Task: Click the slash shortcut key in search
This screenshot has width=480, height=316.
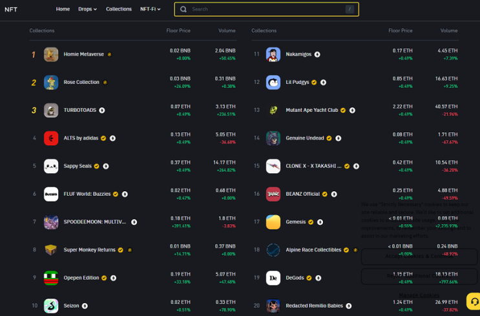Action: (350, 9)
